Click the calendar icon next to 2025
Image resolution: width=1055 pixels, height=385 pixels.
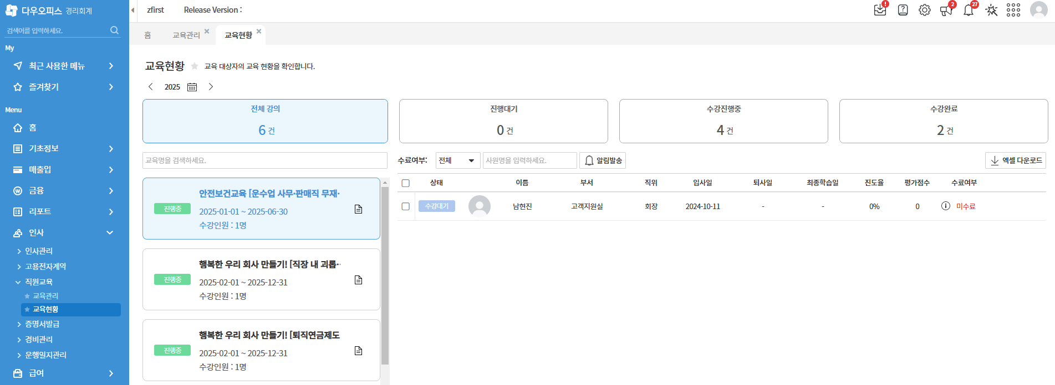[x=192, y=87]
